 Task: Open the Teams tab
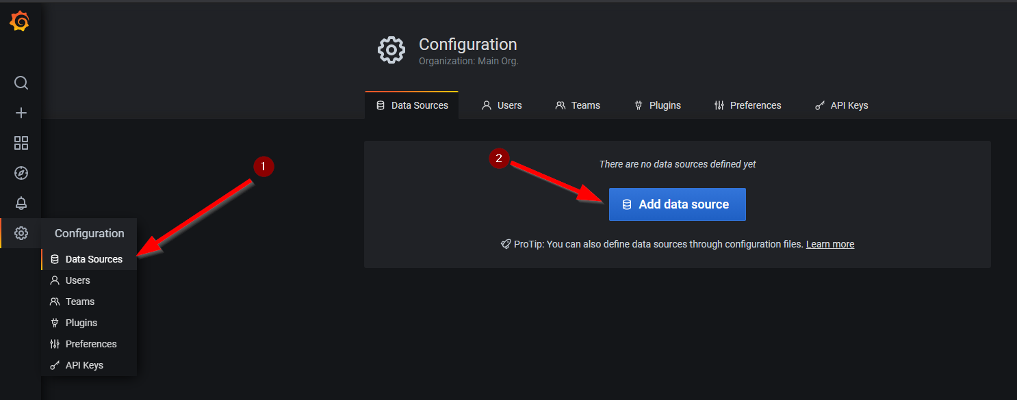tap(578, 105)
